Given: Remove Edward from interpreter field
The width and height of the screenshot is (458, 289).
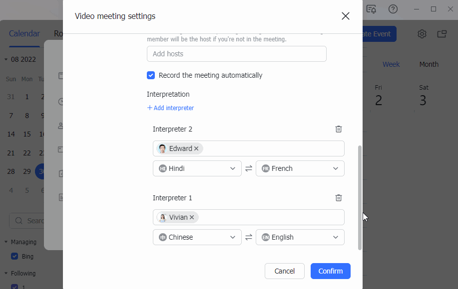Looking at the screenshot, I should 196,148.
